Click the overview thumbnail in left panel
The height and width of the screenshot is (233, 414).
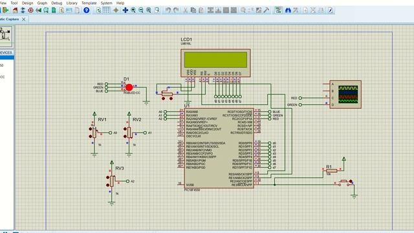click(x=6, y=36)
